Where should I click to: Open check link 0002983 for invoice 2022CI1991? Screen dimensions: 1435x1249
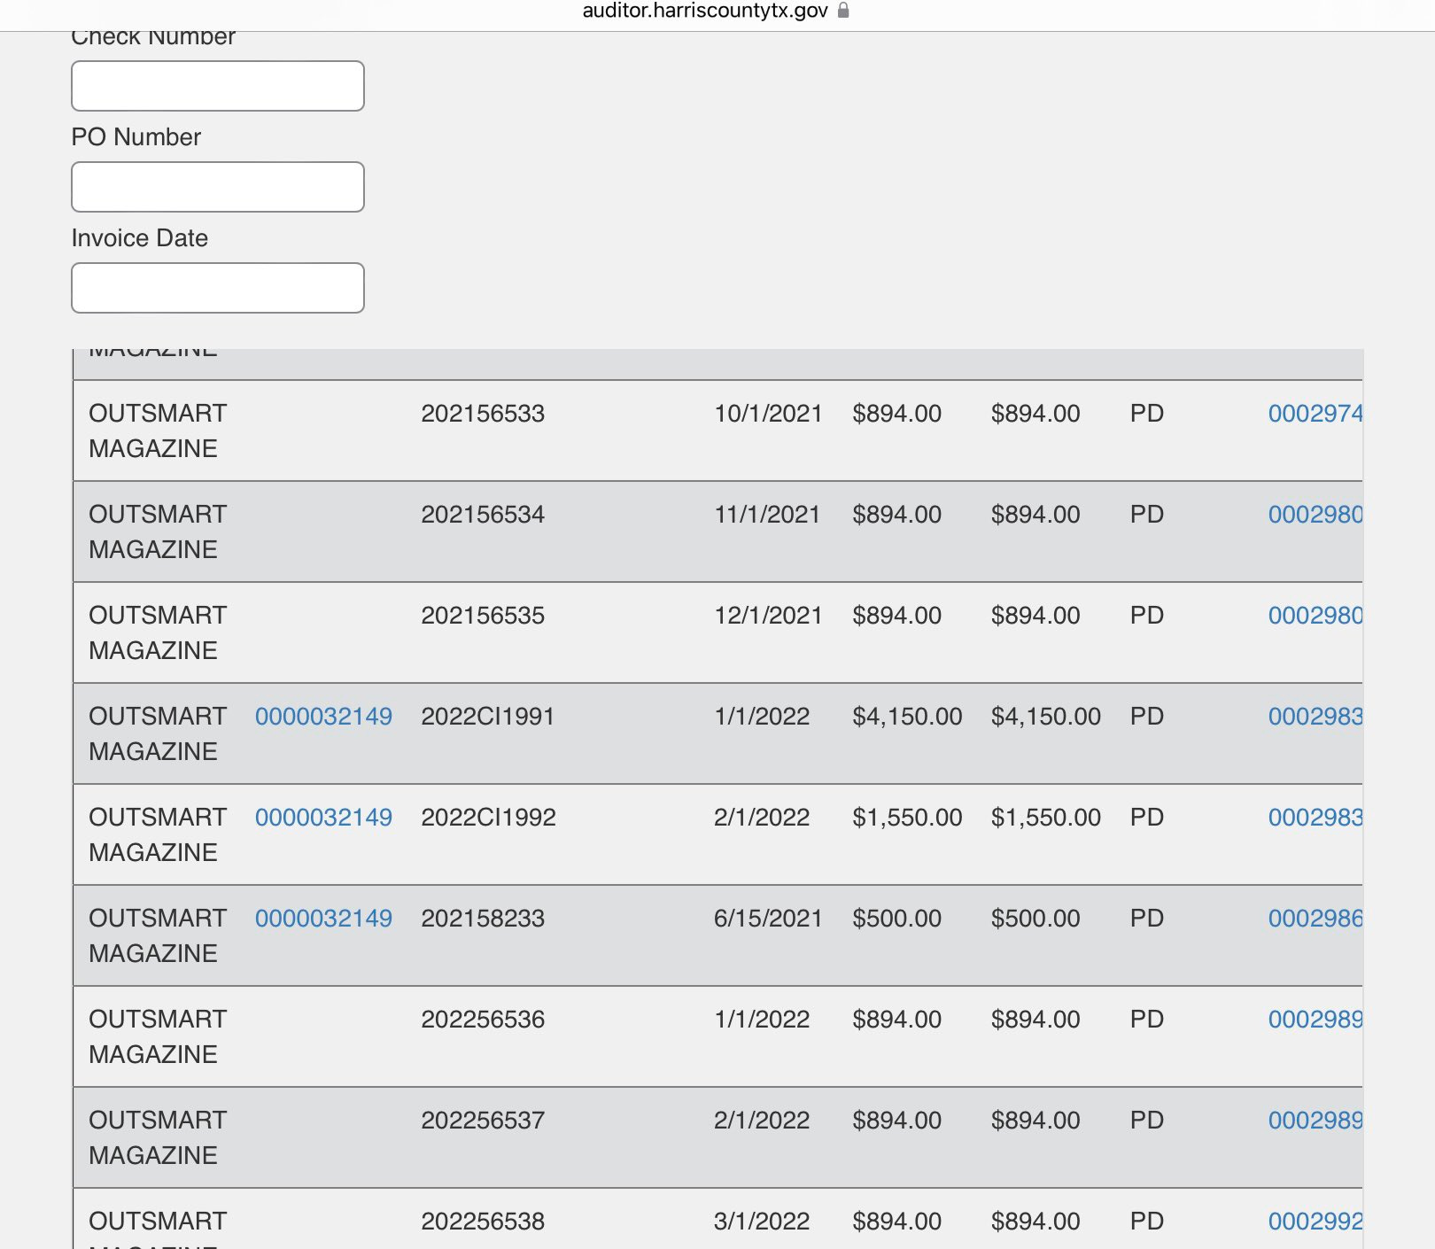1315,717
